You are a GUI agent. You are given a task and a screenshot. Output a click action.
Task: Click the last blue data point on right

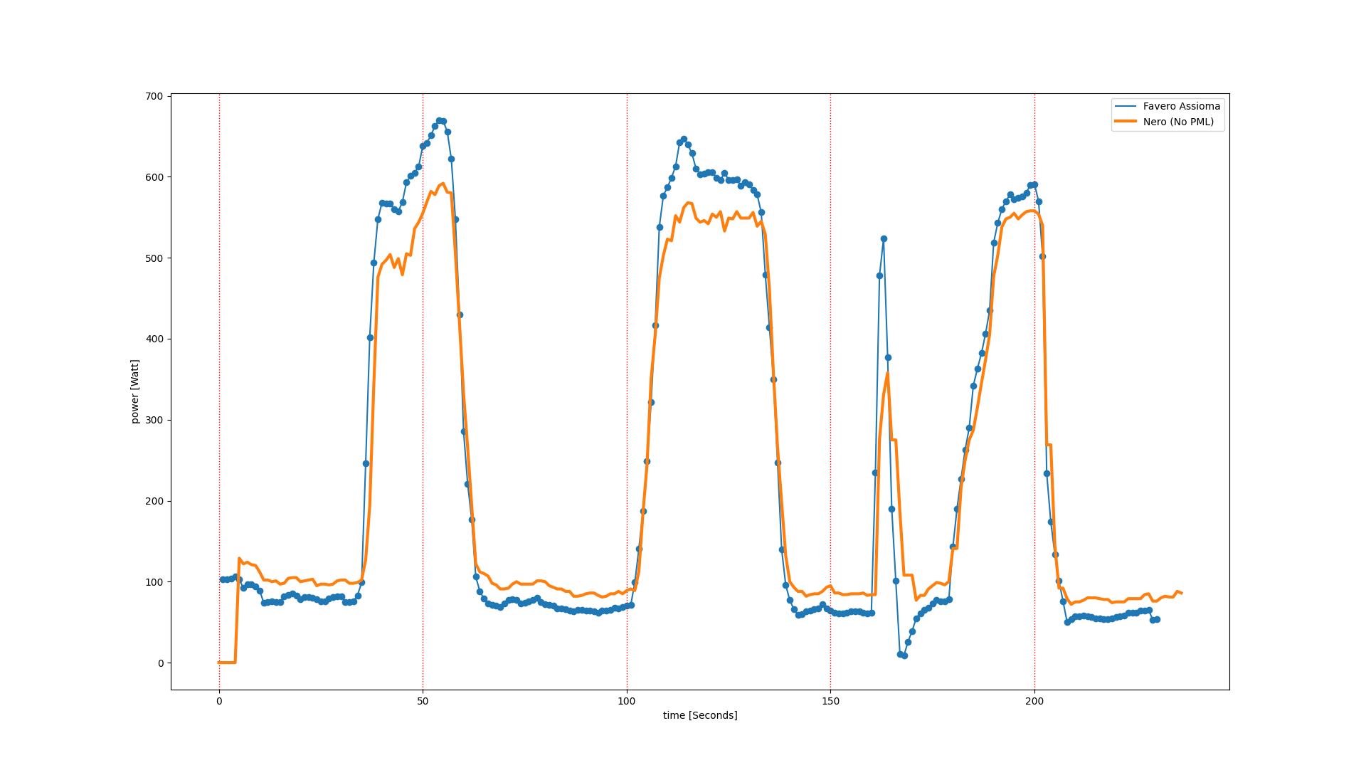(1157, 619)
